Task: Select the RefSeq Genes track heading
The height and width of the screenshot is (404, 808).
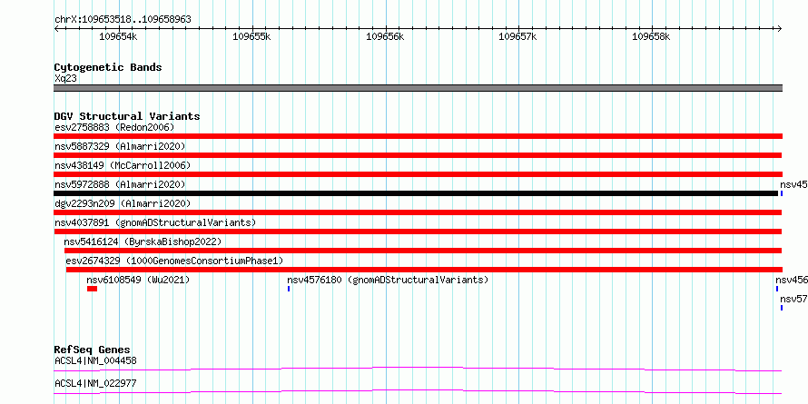Action: tap(93, 350)
